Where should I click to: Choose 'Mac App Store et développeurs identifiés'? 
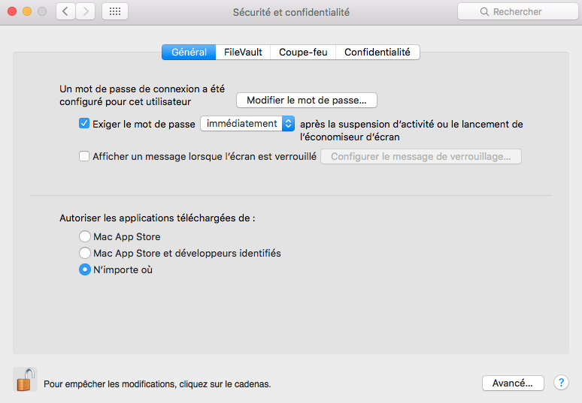[x=85, y=253]
